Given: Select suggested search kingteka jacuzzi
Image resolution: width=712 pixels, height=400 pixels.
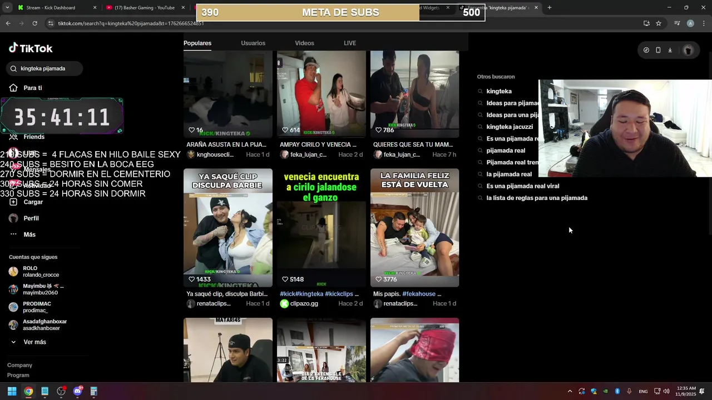Looking at the screenshot, I should [510, 127].
